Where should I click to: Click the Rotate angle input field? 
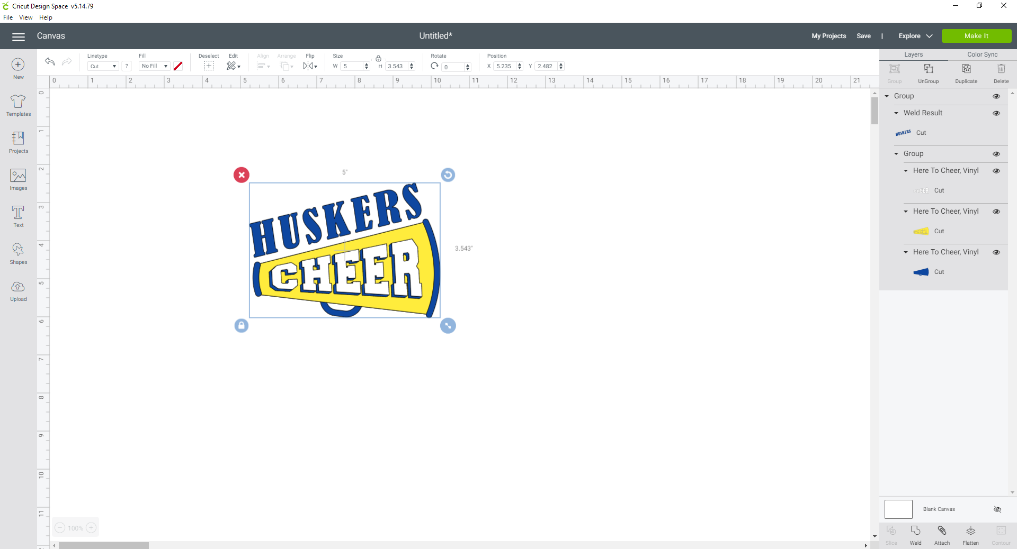pos(453,67)
